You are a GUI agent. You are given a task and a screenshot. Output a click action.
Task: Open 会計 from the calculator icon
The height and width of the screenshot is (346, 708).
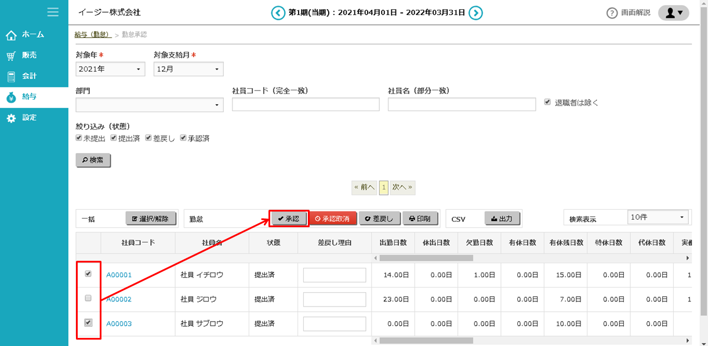click(11, 77)
